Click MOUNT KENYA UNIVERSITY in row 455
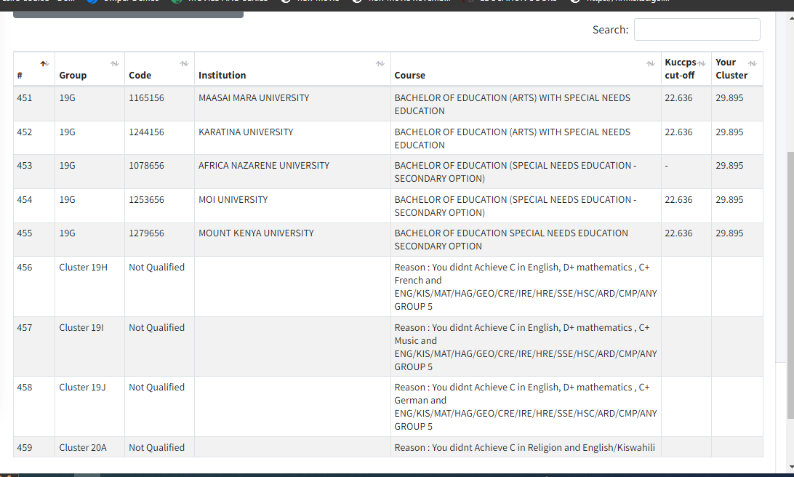The image size is (794, 477). tap(256, 233)
